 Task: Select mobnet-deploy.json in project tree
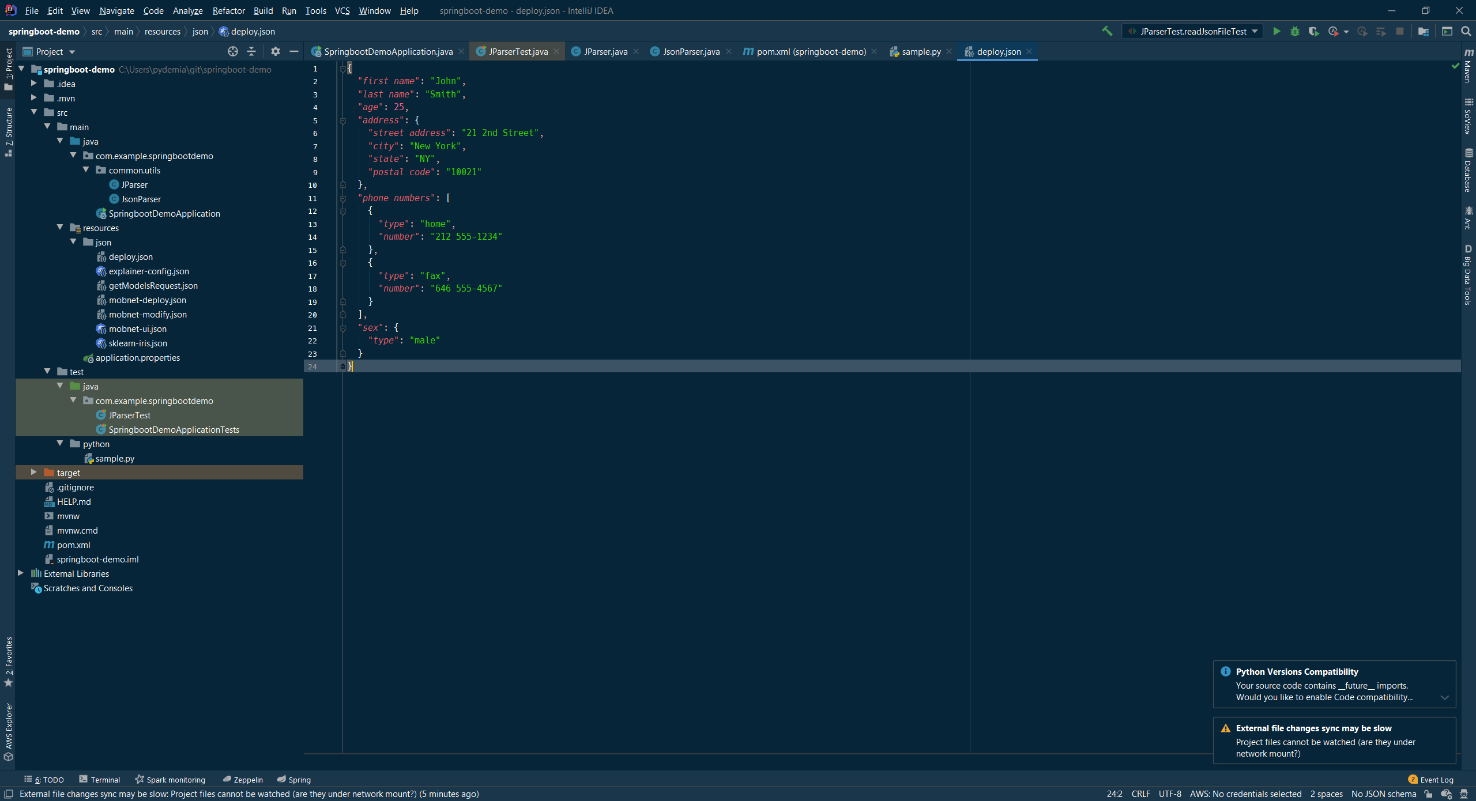(148, 300)
